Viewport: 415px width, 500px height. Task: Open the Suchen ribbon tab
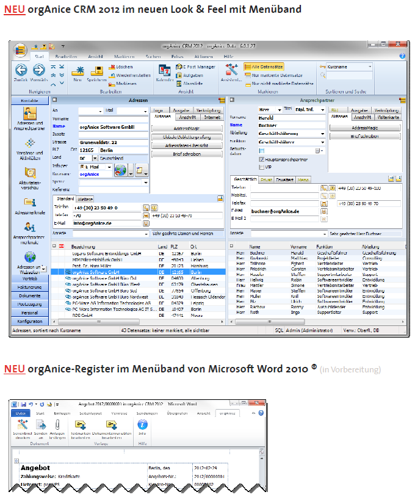coord(153,56)
